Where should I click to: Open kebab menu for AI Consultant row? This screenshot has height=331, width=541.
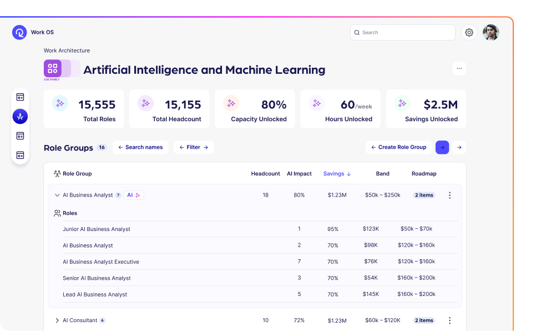click(449, 320)
